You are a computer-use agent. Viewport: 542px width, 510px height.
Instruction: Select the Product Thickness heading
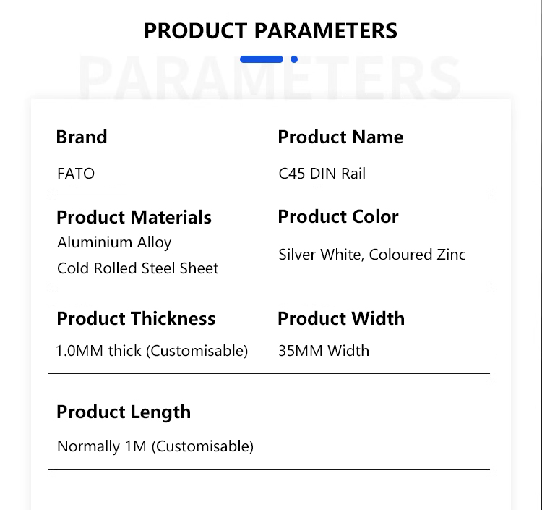136,319
